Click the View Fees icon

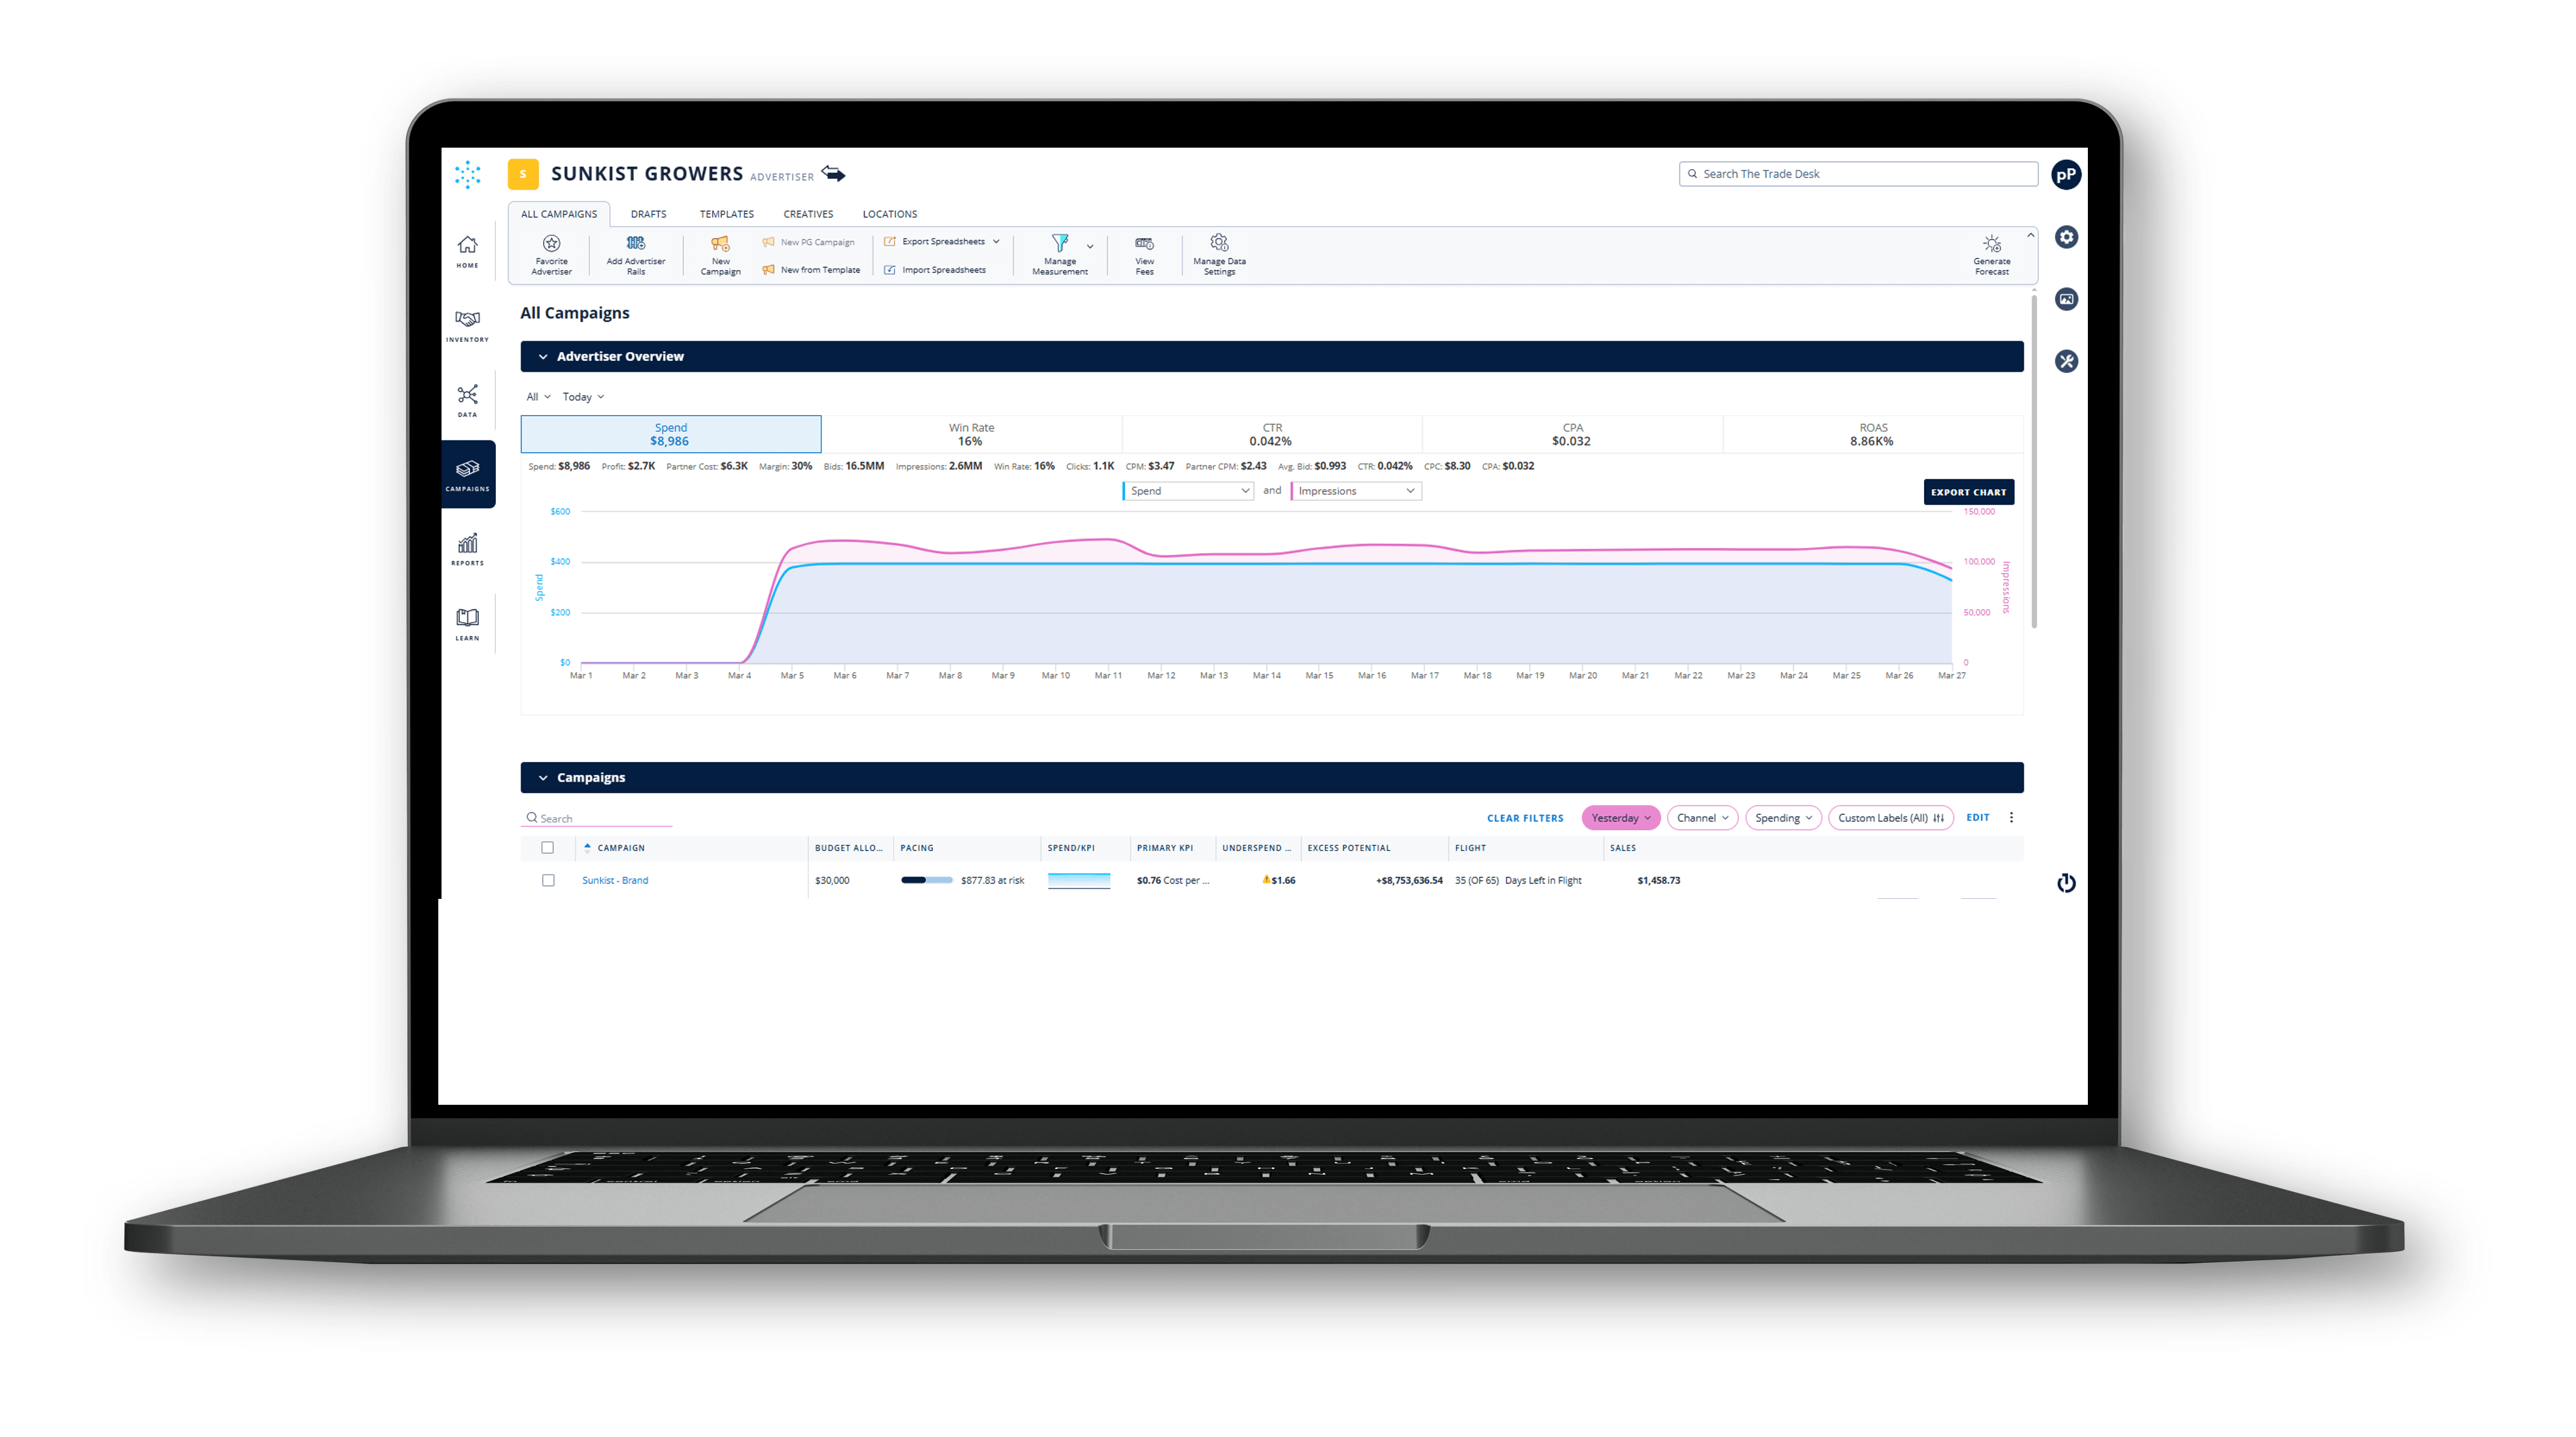[x=1145, y=243]
